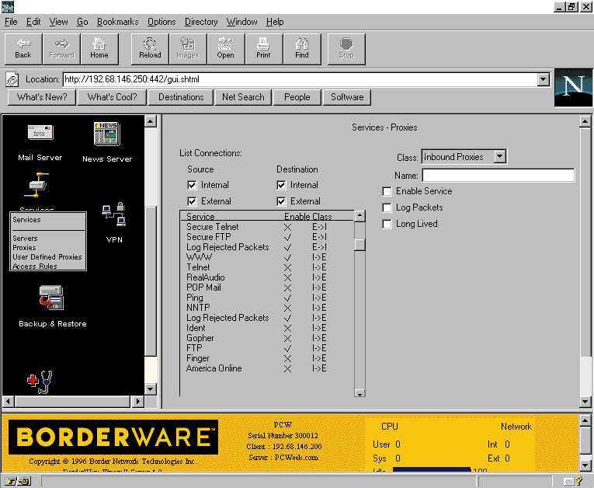Click the service list scrollbar thumb
This screenshot has width=594, height=488.
(360, 244)
